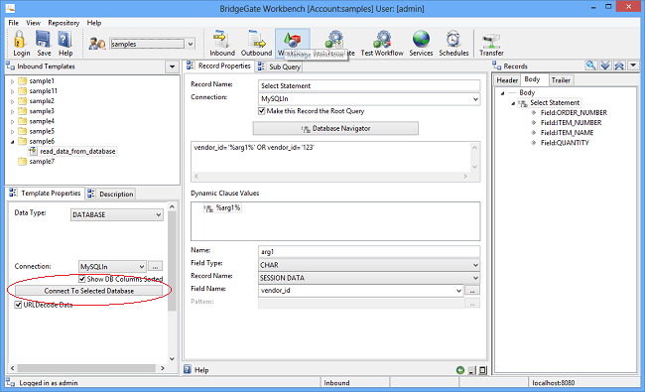645x392 pixels.
Task: Collapse the Select Statement node
Action: (x=513, y=103)
